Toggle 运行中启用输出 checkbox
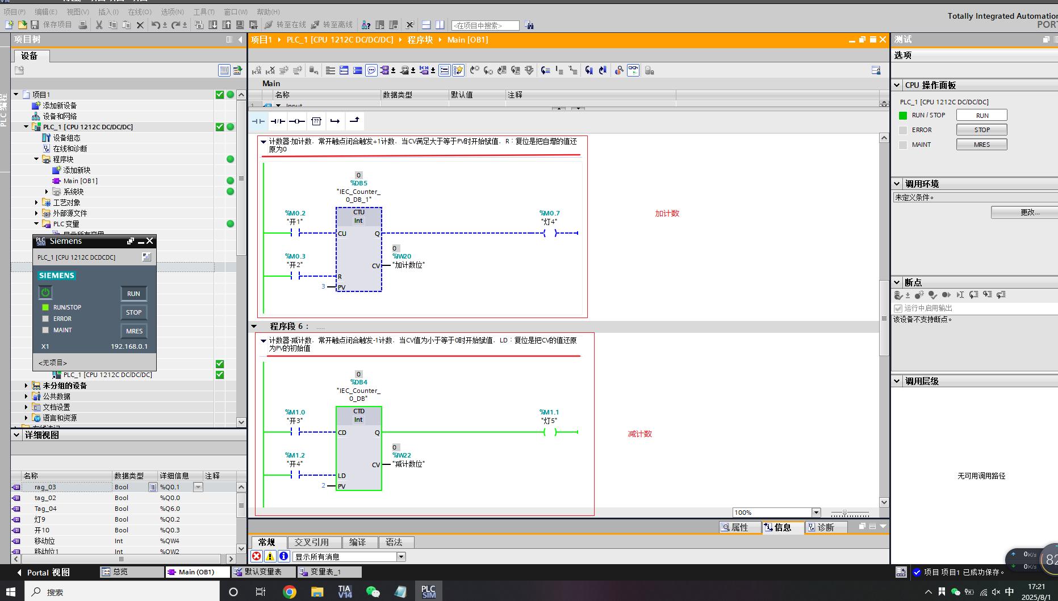The width and height of the screenshot is (1058, 601). click(898, 308)
